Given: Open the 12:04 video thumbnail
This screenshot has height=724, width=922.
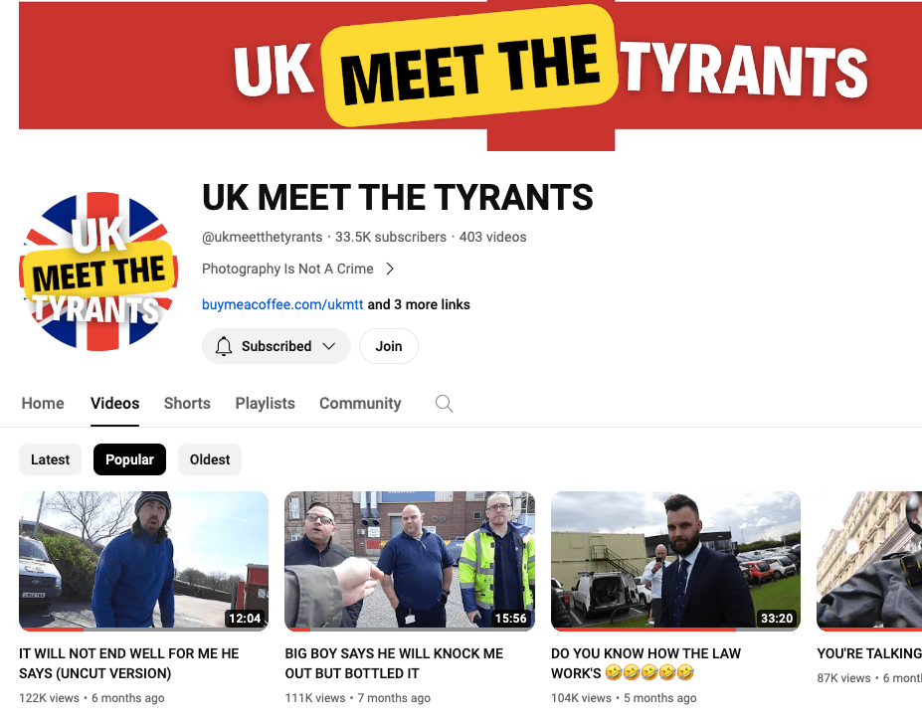Looking at the screenshot, I should [143, 561].
